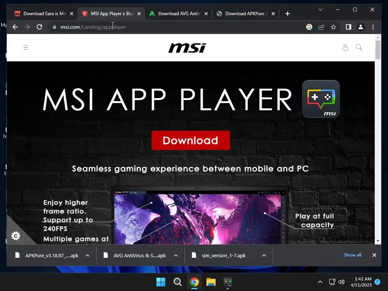Screen dimensions: 388x291
Task: Open the tab search chevron dropdown
Action: [x=320, y=9]
